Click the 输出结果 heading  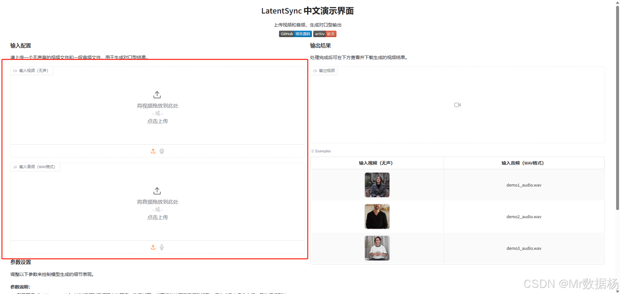point(320,46)
